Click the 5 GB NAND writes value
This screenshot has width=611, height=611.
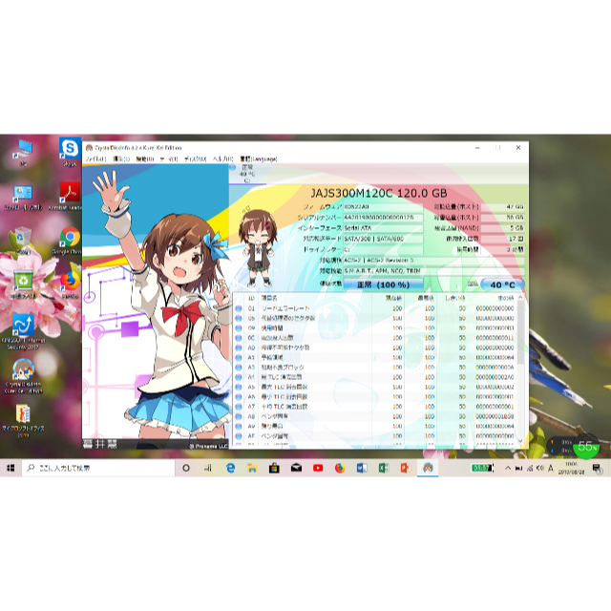coord(502,228)
